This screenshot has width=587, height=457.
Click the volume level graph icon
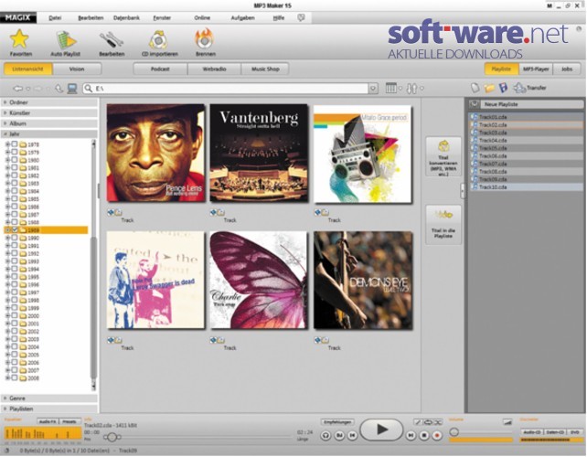click(x=507, y=422)
